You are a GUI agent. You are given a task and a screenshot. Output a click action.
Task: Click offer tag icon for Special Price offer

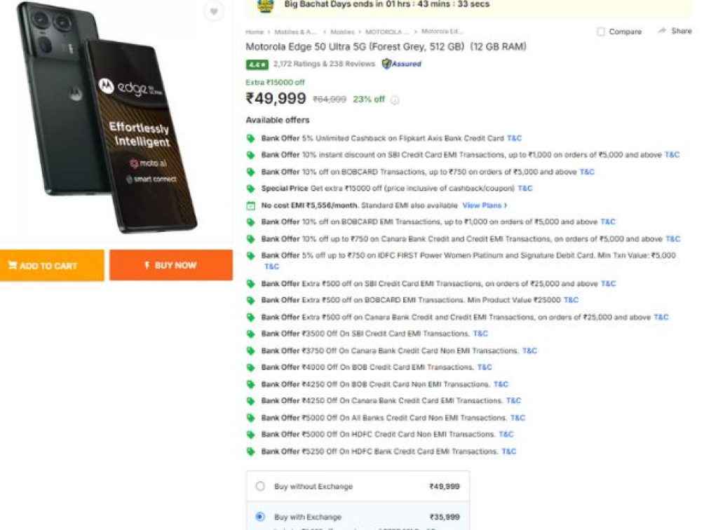pos(251,189)
